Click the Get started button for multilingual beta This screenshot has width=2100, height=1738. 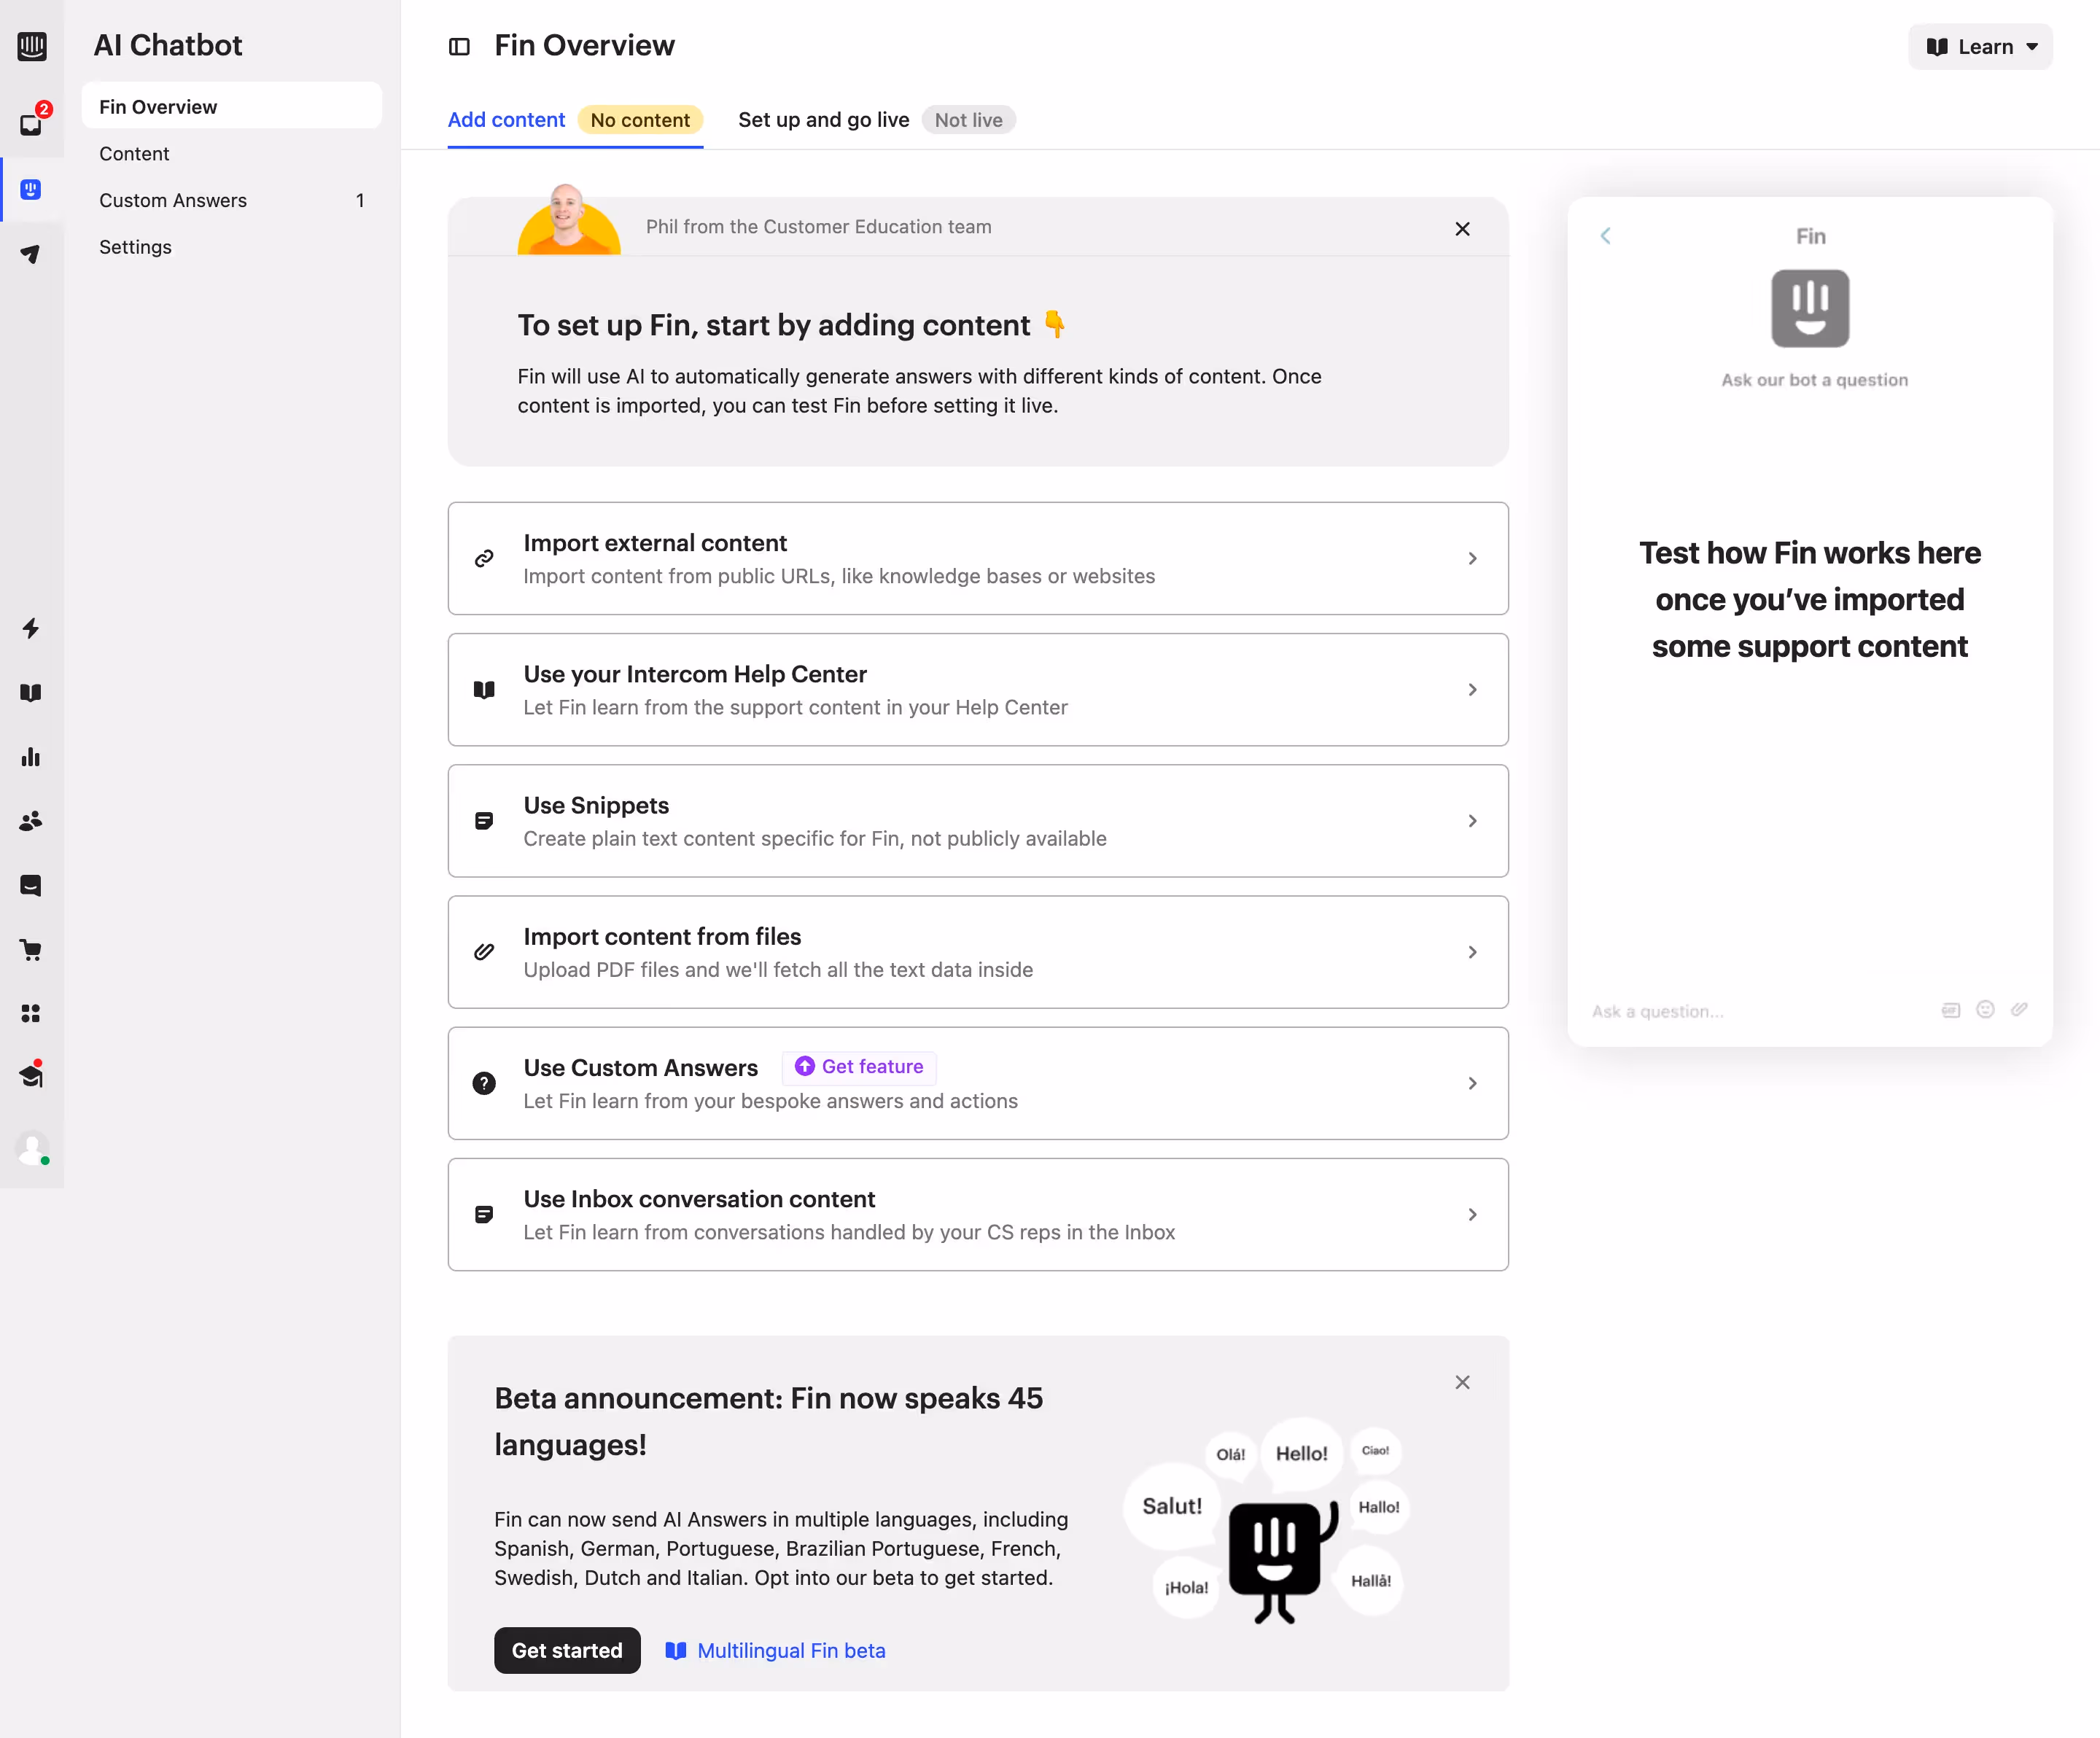click(566, 1650)
